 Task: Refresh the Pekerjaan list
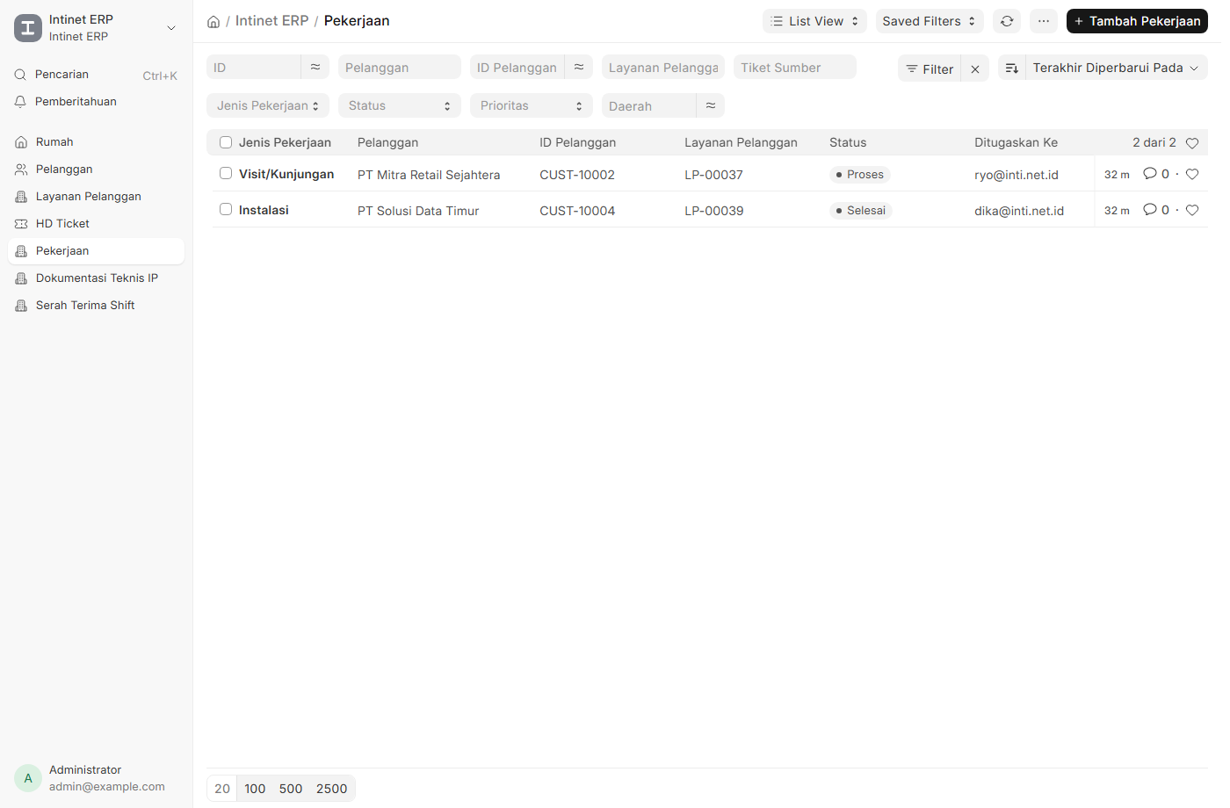click(1007, 21)
